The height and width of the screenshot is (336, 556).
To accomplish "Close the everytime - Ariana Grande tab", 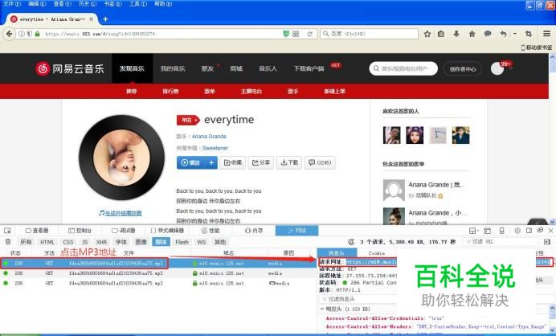I will coord(92,19).
